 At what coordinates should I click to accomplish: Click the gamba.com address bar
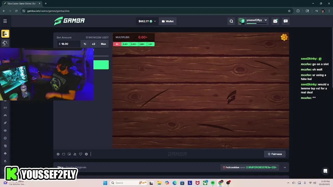[156, 11]
